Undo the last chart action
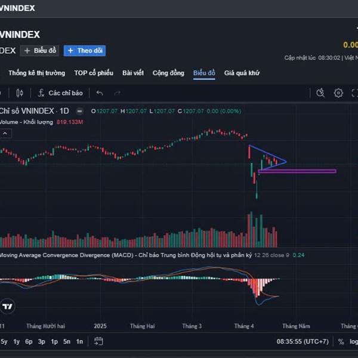The image size is (358, 358). 100,93
